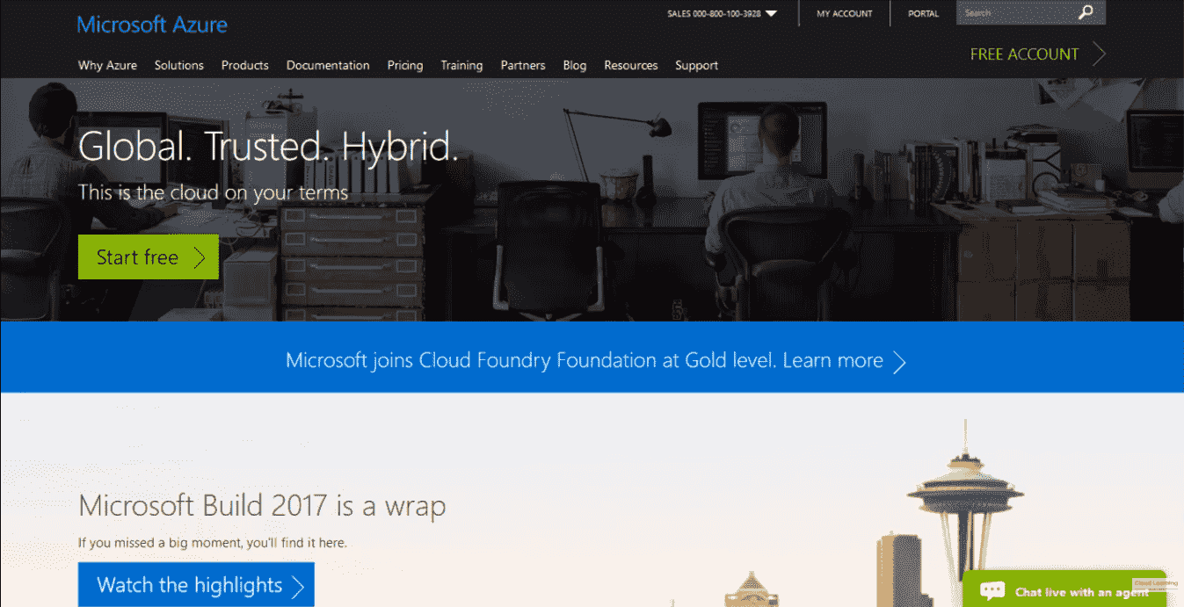Open the Blog menu item
Screen dimensions: 1184x607
click(x=575, y=65)
